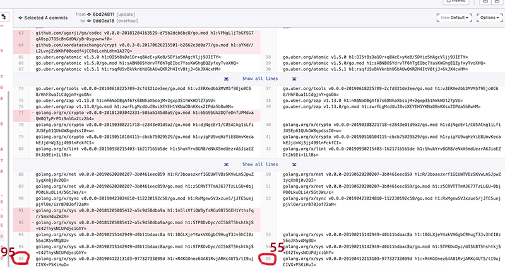Select new line number 53
The width and height of the screenshot is (505, 267).
[268, 234]
